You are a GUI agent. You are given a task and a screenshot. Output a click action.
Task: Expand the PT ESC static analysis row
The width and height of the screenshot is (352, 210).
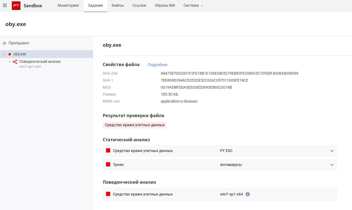pos(332,151)
